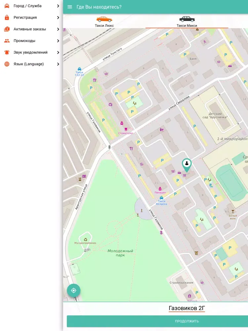Click the briefcase icon for Активные заказы
The height and width of the screenshot is (331, 248).
pyautogui.click(x=7, y=29)
